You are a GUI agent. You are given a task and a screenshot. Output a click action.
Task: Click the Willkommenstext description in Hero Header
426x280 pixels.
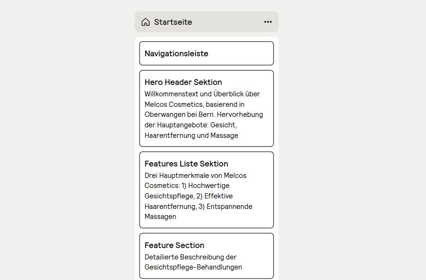click(204, 114)
